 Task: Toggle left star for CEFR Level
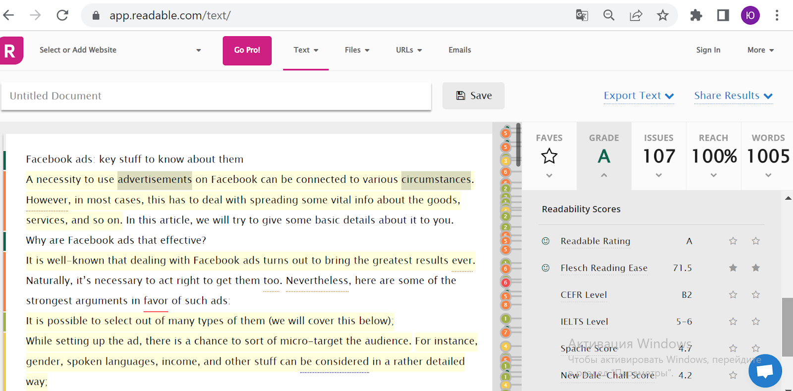(x=733, y=294)
